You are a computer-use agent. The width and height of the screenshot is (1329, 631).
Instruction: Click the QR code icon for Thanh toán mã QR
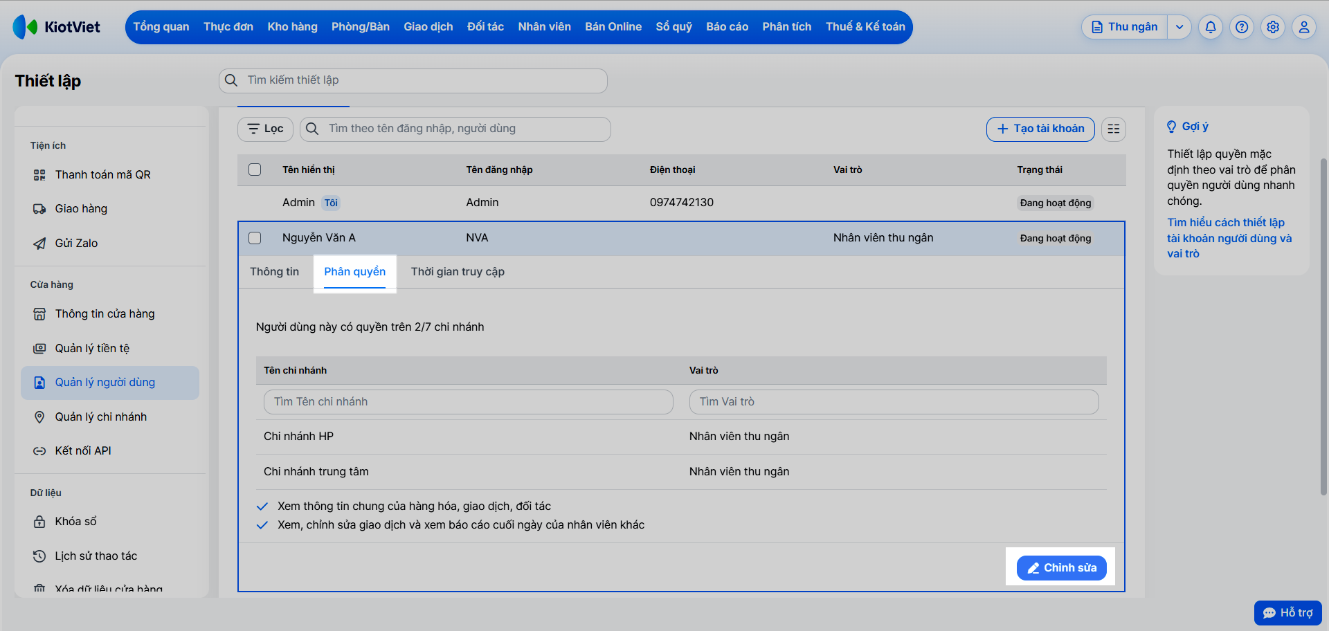click(x=39, y=175)
